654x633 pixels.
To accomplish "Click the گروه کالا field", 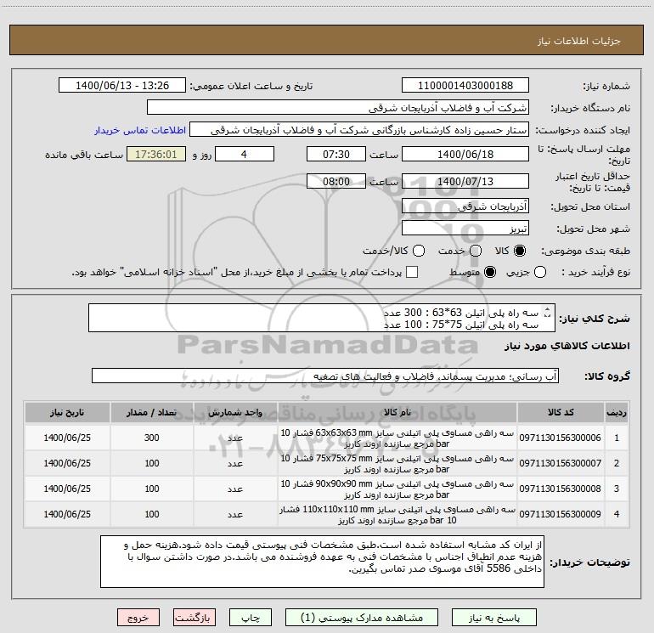I will click(x=325, y=376).
